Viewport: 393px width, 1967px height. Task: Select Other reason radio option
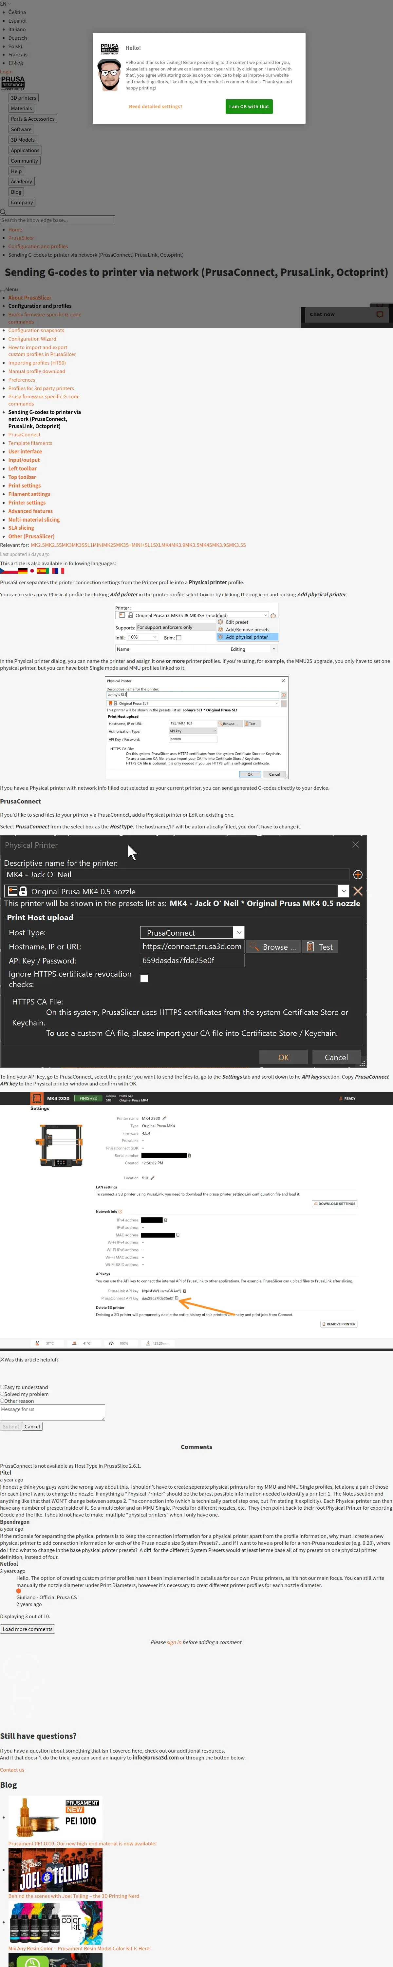pyautogui.click(x=2, y=1401)
